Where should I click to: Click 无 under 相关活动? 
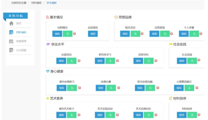click(x=135, y=34)
